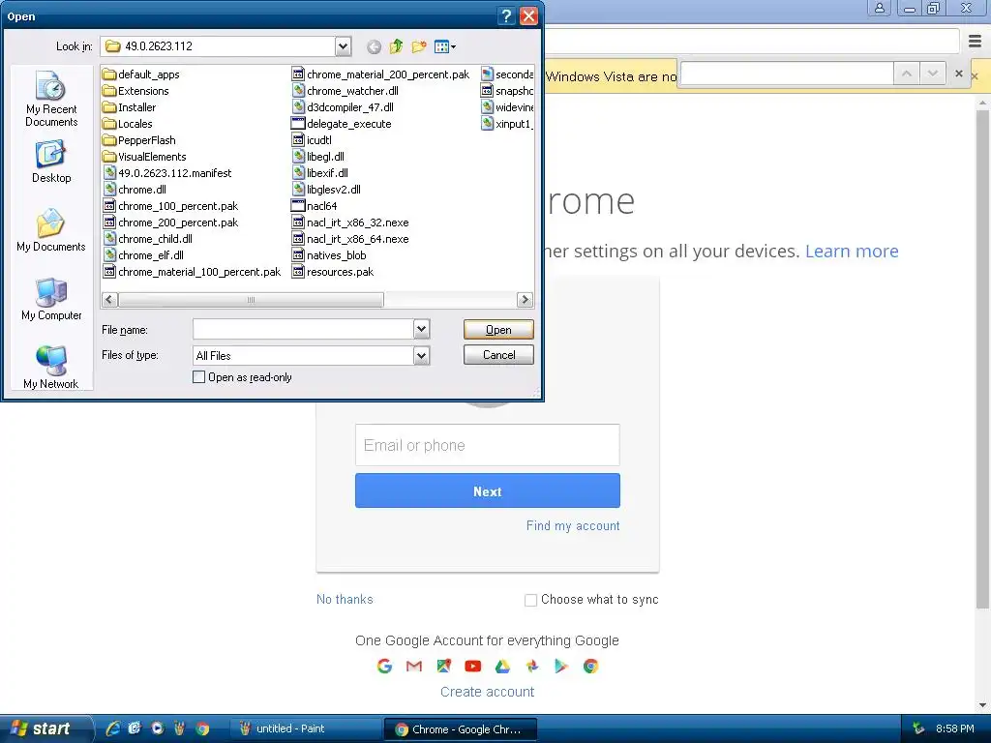Image resolution: width=991 pixels, height=743 pixels.
Task: Select nacl_irt_x86_32.nexe file
Action: [350, 223]
